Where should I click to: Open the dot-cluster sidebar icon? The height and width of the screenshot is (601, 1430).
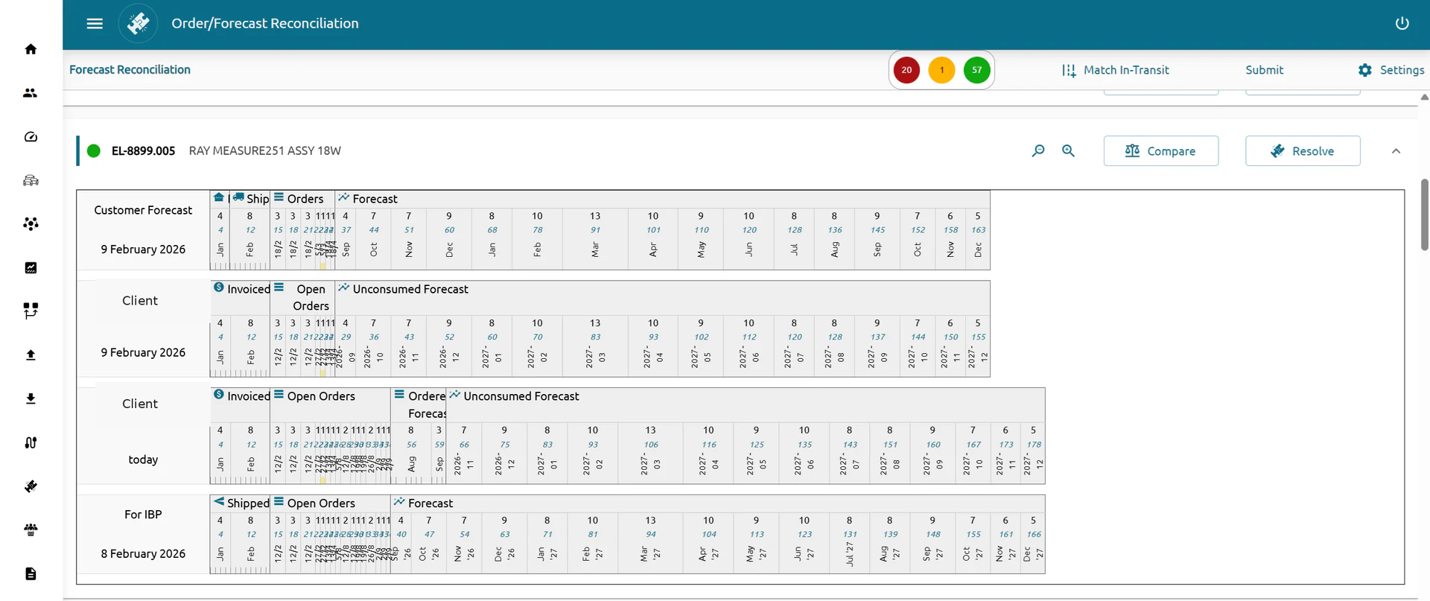(31, 224)
